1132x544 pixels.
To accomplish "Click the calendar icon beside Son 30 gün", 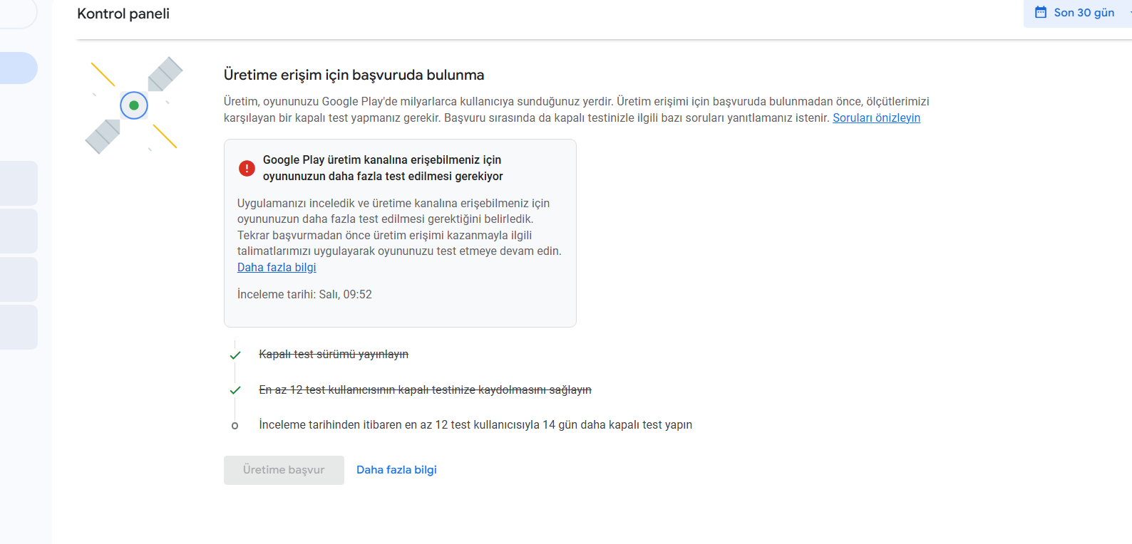I will 1041,13.
